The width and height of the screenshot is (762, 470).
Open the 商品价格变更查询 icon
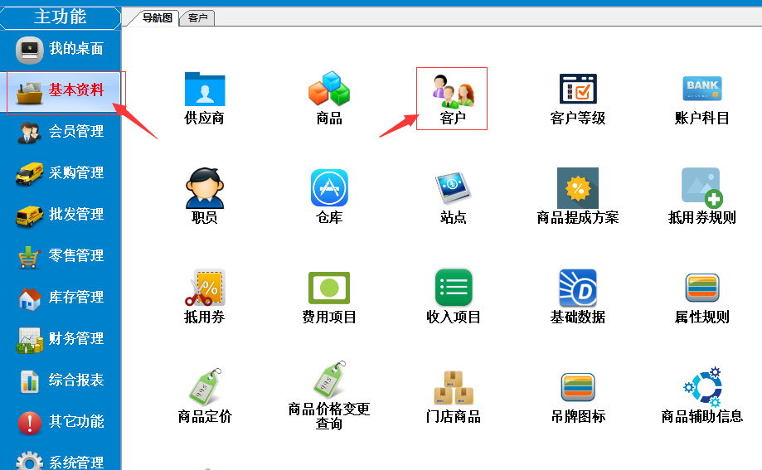click(329, 380)
